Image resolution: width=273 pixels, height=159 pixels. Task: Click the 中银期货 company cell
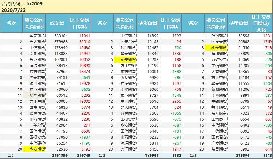pyautogui.click(x=219, y=101)
